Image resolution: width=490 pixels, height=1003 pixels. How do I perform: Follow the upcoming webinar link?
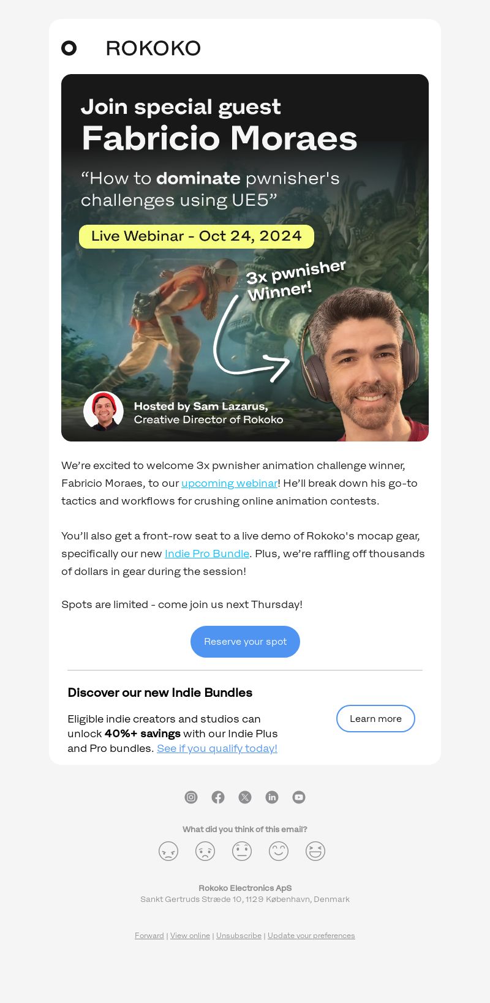pyautogui.click(x=230, y=483)
